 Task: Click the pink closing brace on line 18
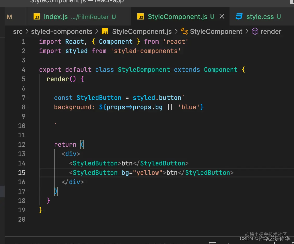pos(48,201)
